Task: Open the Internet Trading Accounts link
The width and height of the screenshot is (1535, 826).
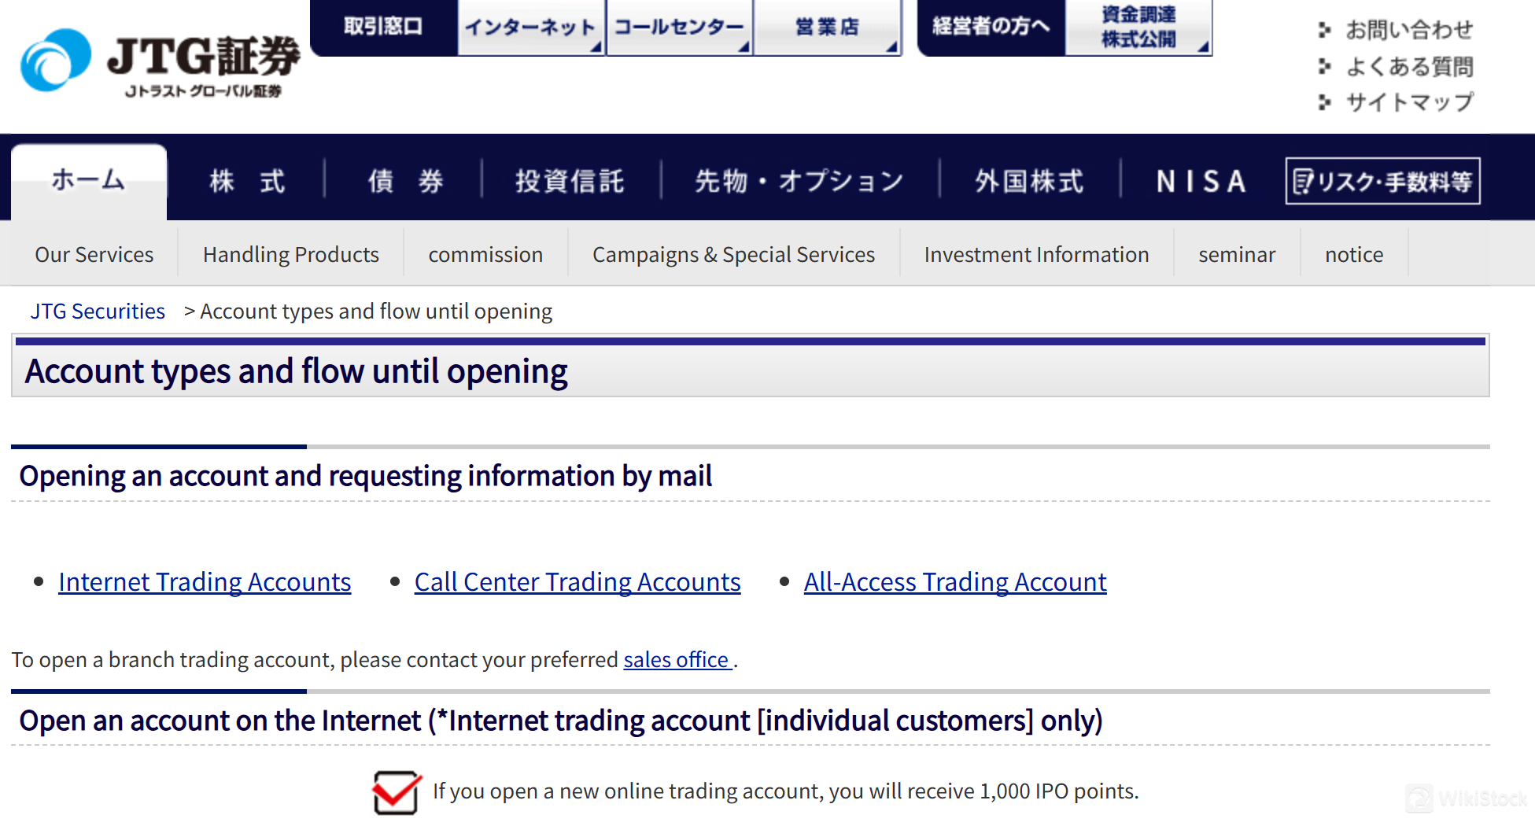Action: point(204,582)
